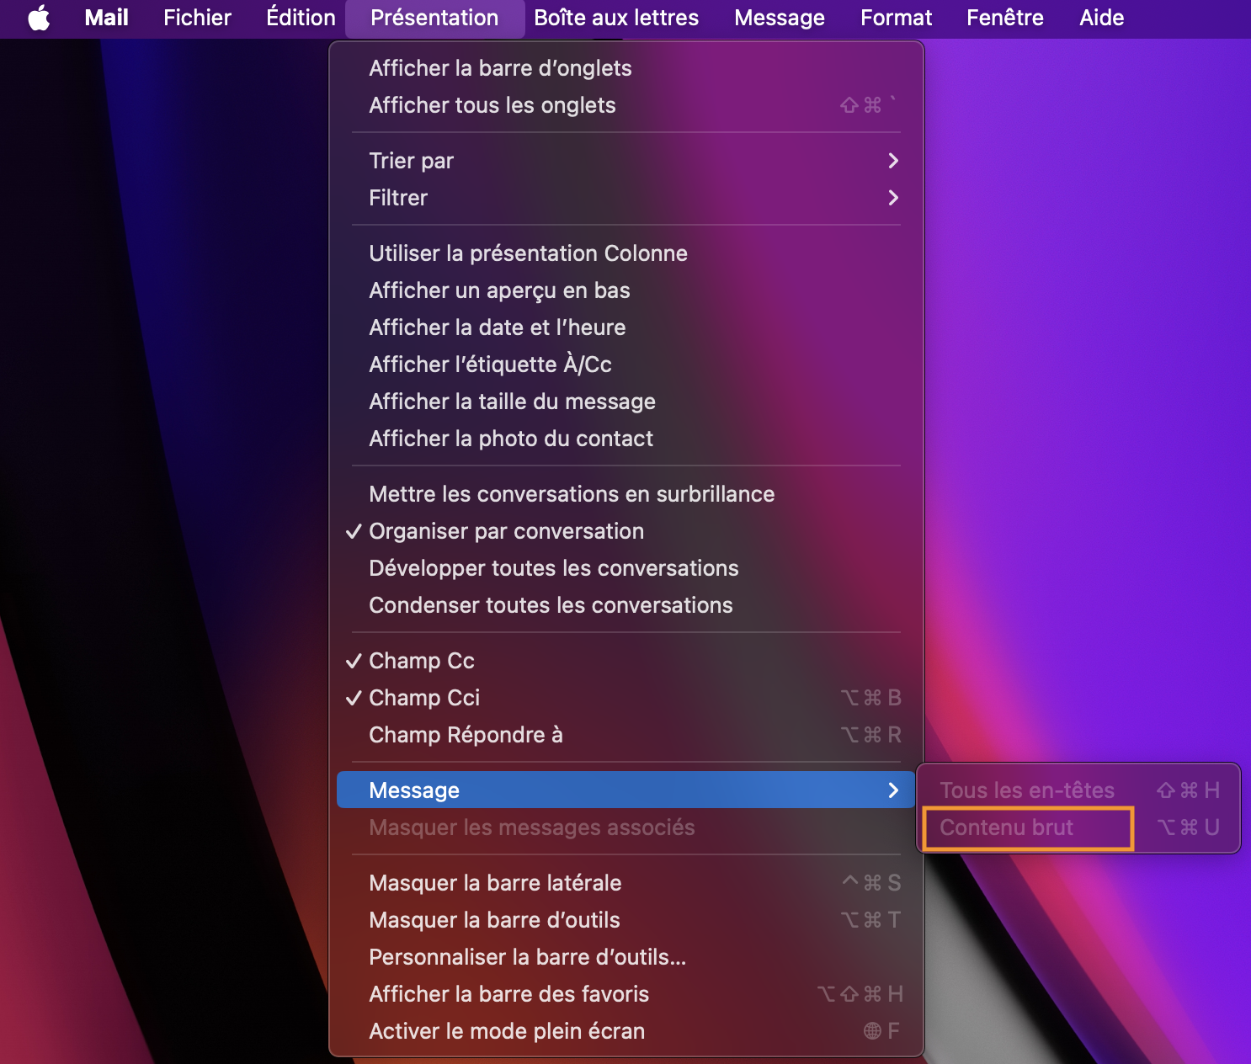
Task: Choose Afficher tous les onglets
Action: point(626,105)
